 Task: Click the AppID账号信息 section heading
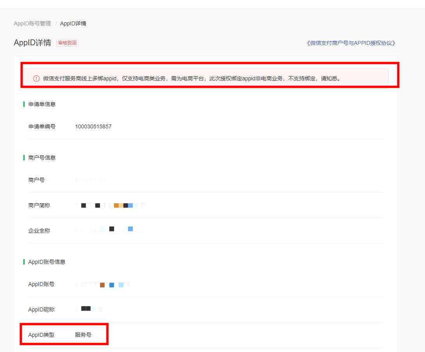click(47, 262)
